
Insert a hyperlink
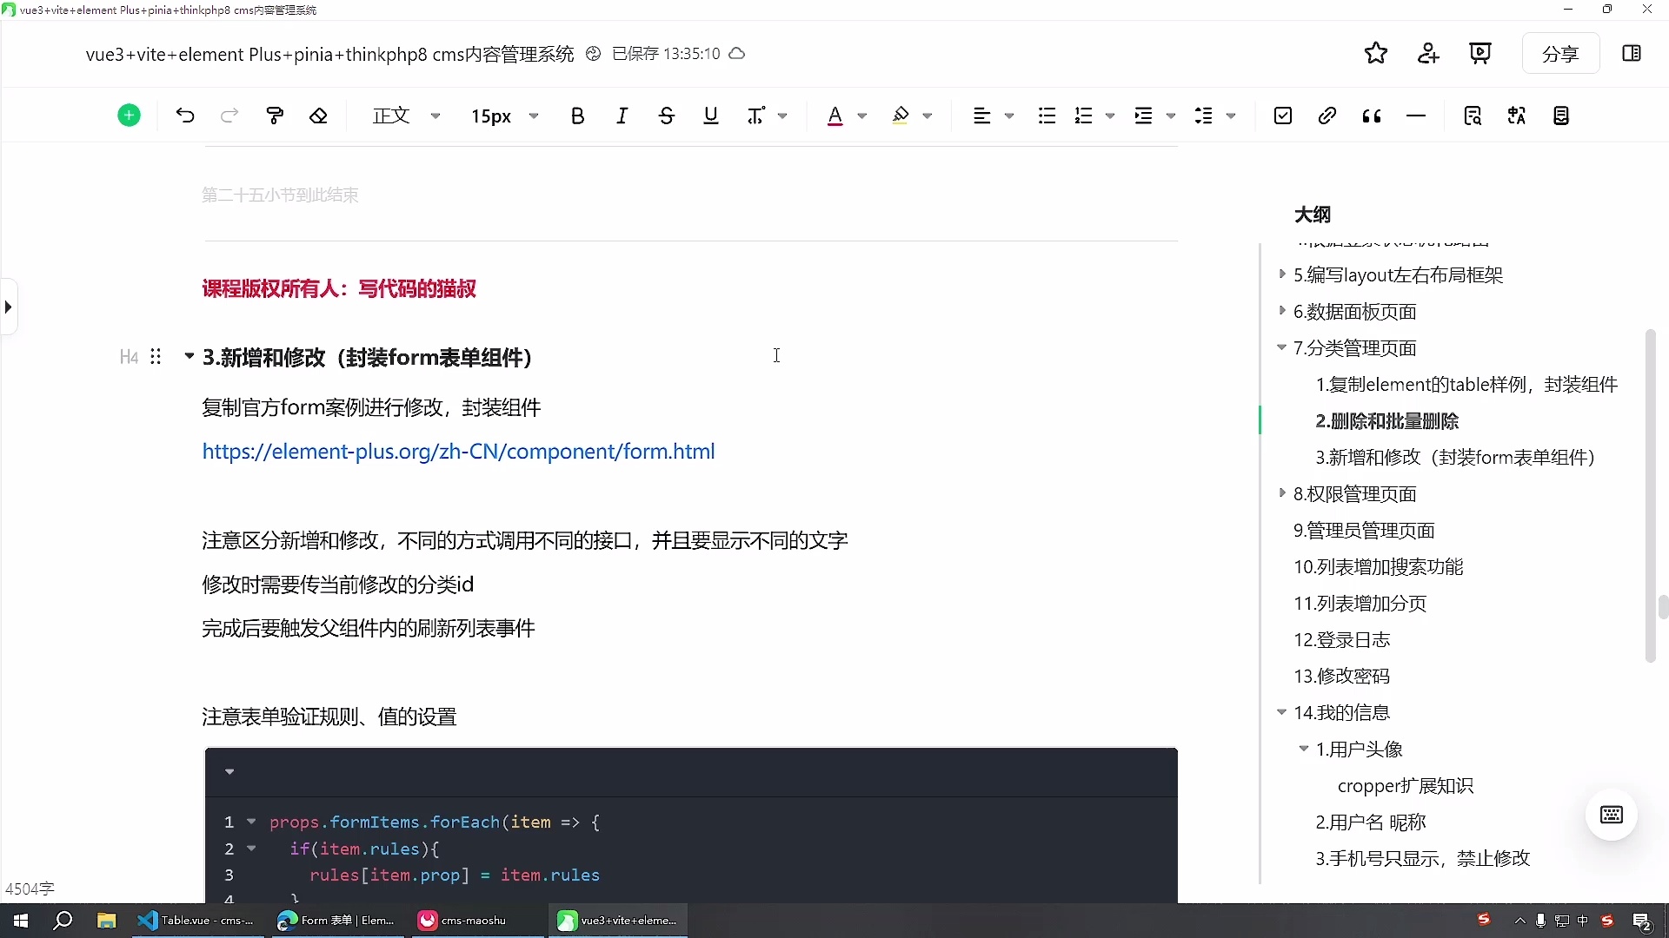(1327, 116)
